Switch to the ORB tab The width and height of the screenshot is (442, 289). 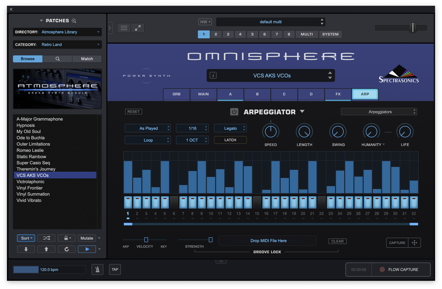(x=176, y=94)
